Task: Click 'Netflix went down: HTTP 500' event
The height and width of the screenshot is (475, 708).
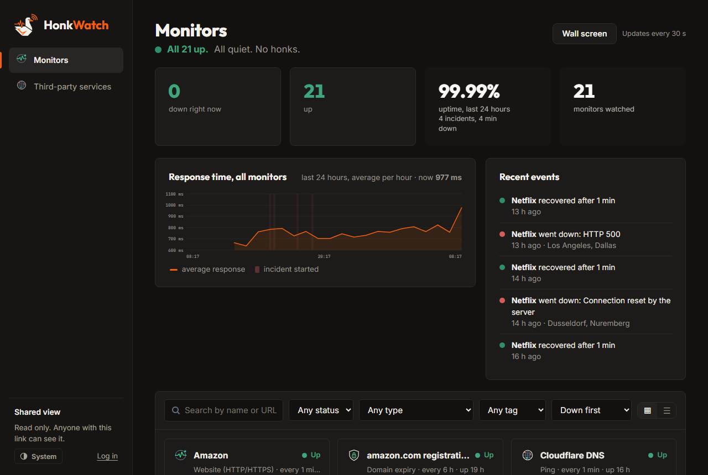Action: coord(586,240)
